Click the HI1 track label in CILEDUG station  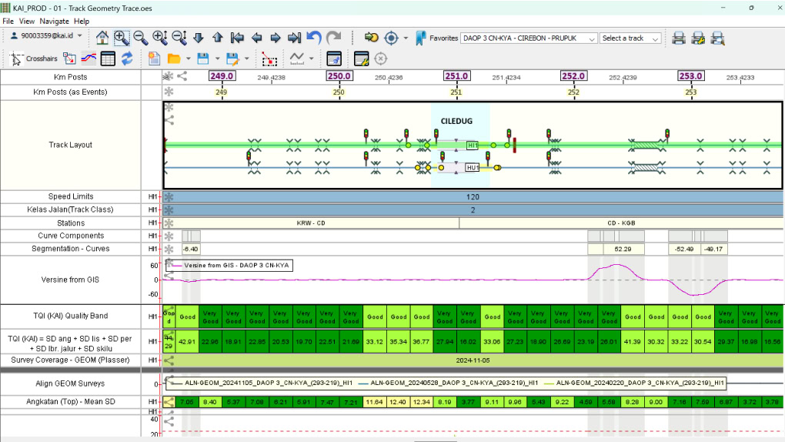tap(472, 146)
